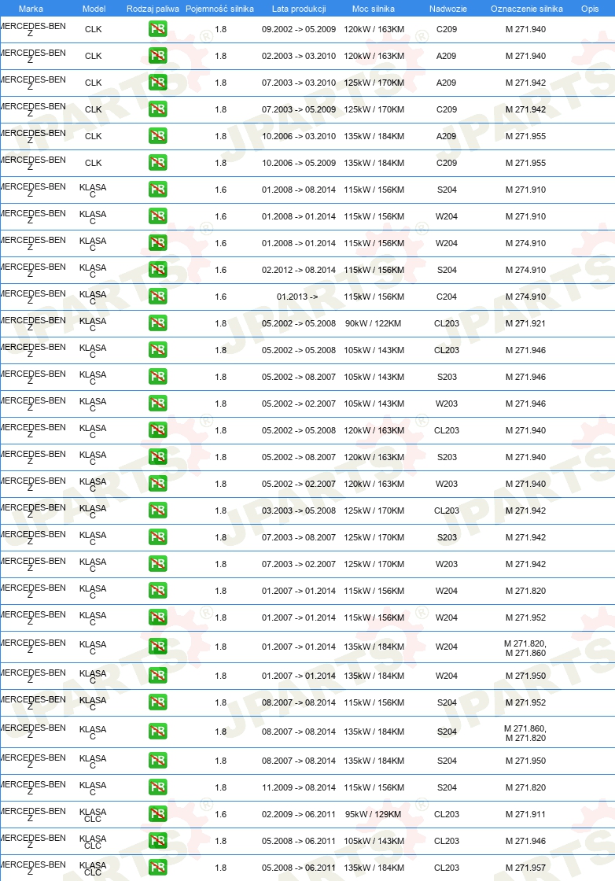This screenshot has height=881, width=615.
Task: Click the date cell 02.2012 -> 08.2014
Action: pyautogui.click(x=299, y=270)
